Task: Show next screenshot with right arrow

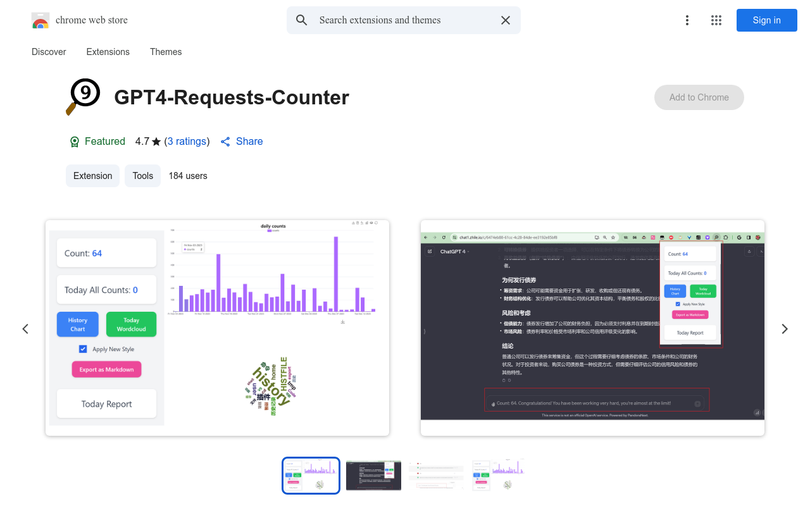Action: point(785,329)
